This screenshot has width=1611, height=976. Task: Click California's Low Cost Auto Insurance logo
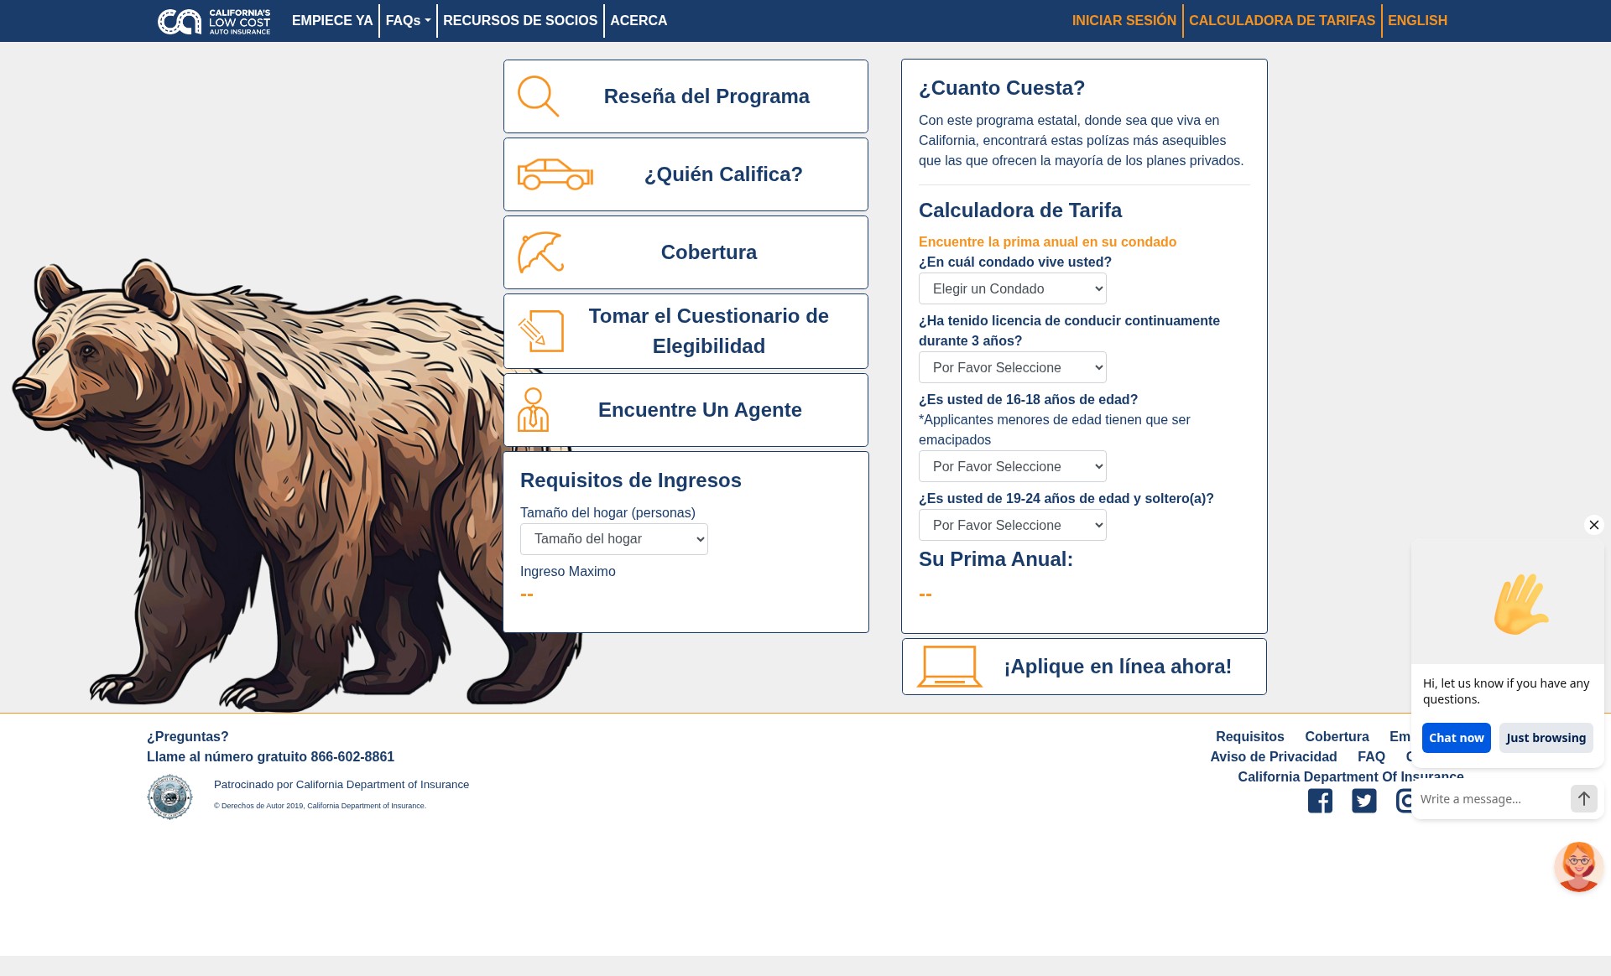coord(214,21)
